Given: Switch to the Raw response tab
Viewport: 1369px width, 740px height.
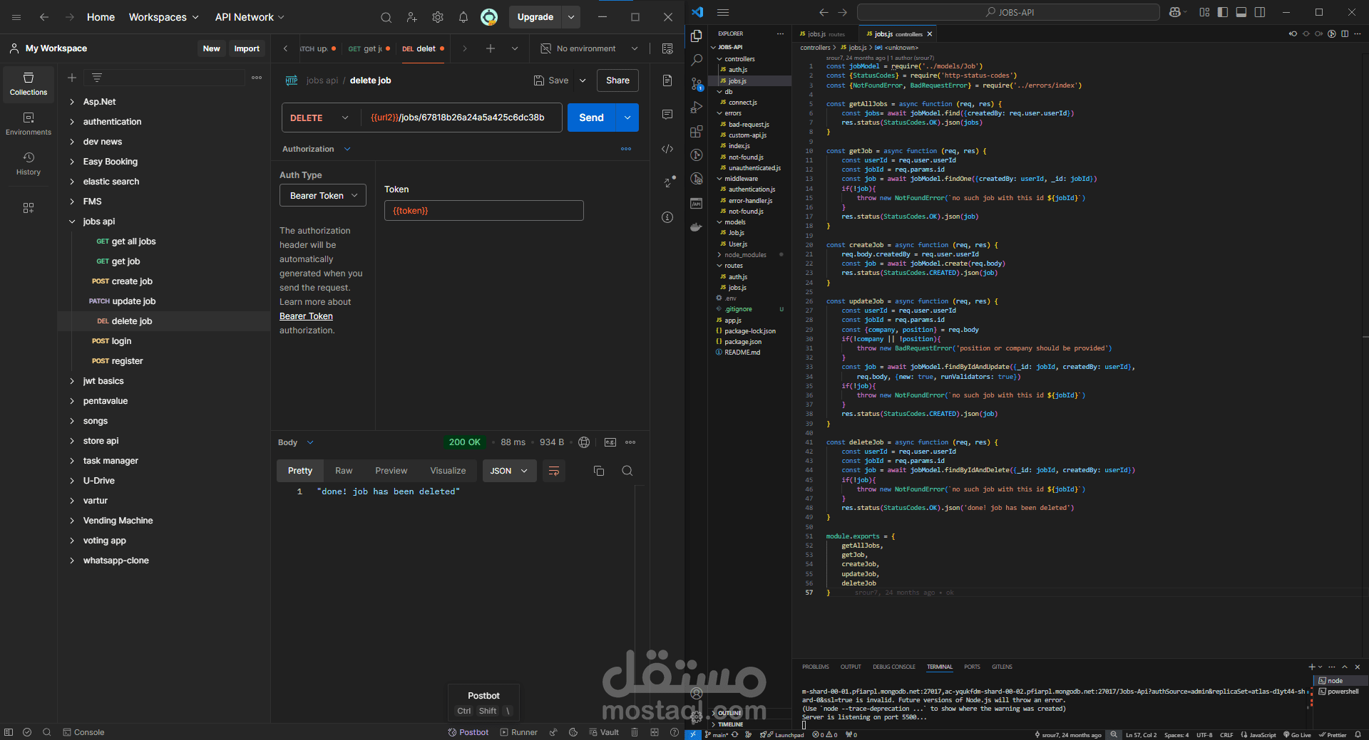Looking at the screenshot, I should pyautogui.click(x=344, y=471).
